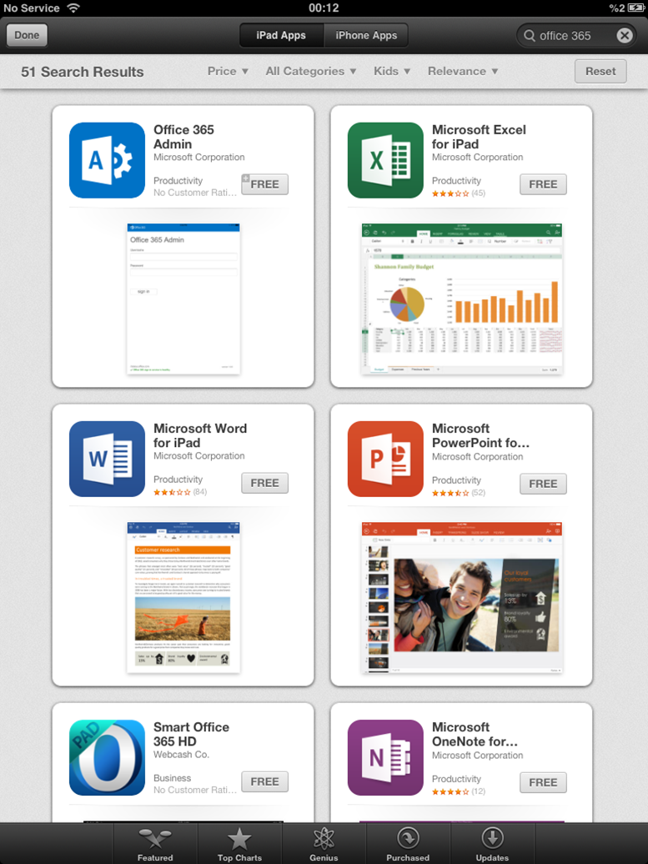Expand the All Categories filter dropdown
The height and width of the screenshot is (864, 648).
tap(311, 71)
